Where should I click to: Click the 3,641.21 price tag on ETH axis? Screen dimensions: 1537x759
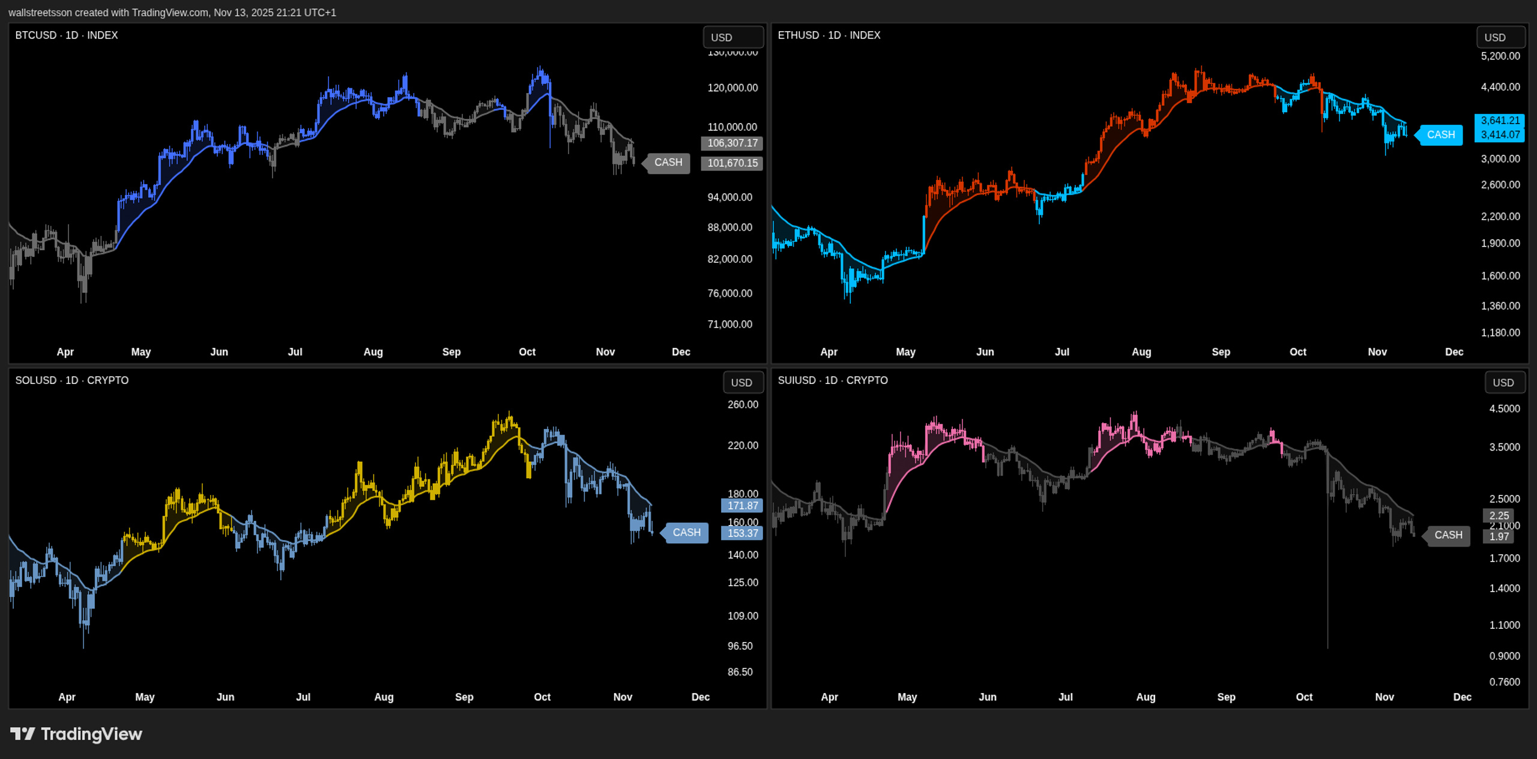click(1500, 121)
